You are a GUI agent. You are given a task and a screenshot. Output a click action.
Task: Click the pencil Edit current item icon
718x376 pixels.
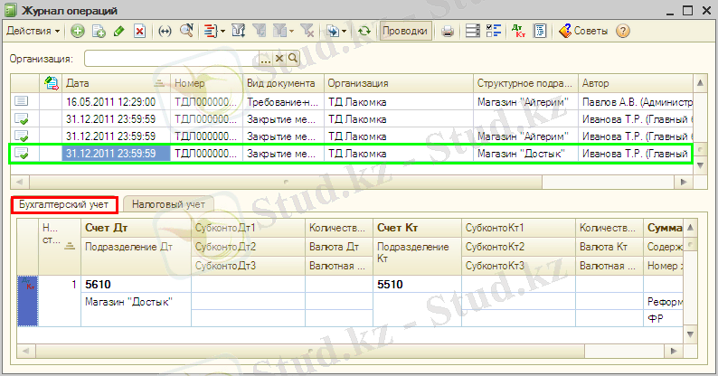119,31
